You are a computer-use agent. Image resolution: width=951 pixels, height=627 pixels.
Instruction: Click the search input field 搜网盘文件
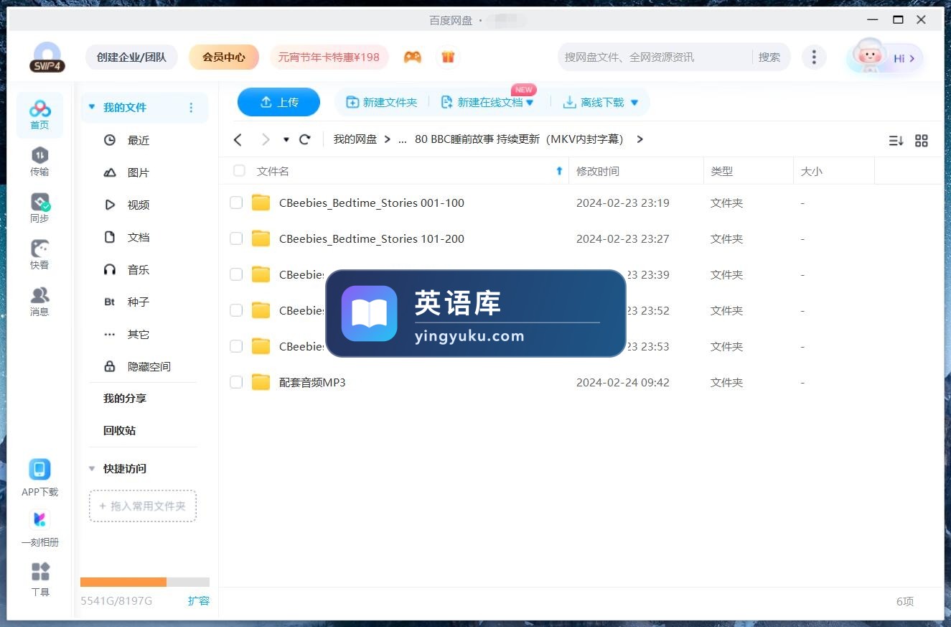(655, 57)
